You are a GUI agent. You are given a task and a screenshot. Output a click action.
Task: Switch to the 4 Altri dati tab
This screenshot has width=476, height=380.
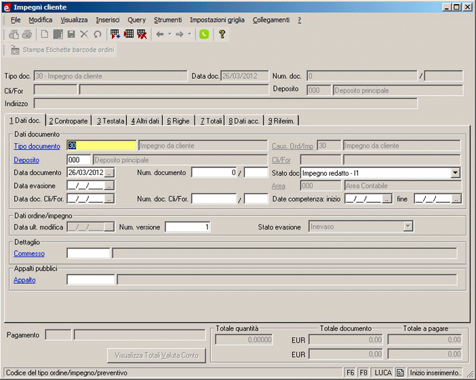[x=145, y=121]
